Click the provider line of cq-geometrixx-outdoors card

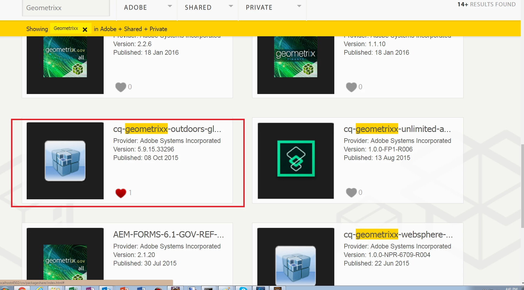167,141
